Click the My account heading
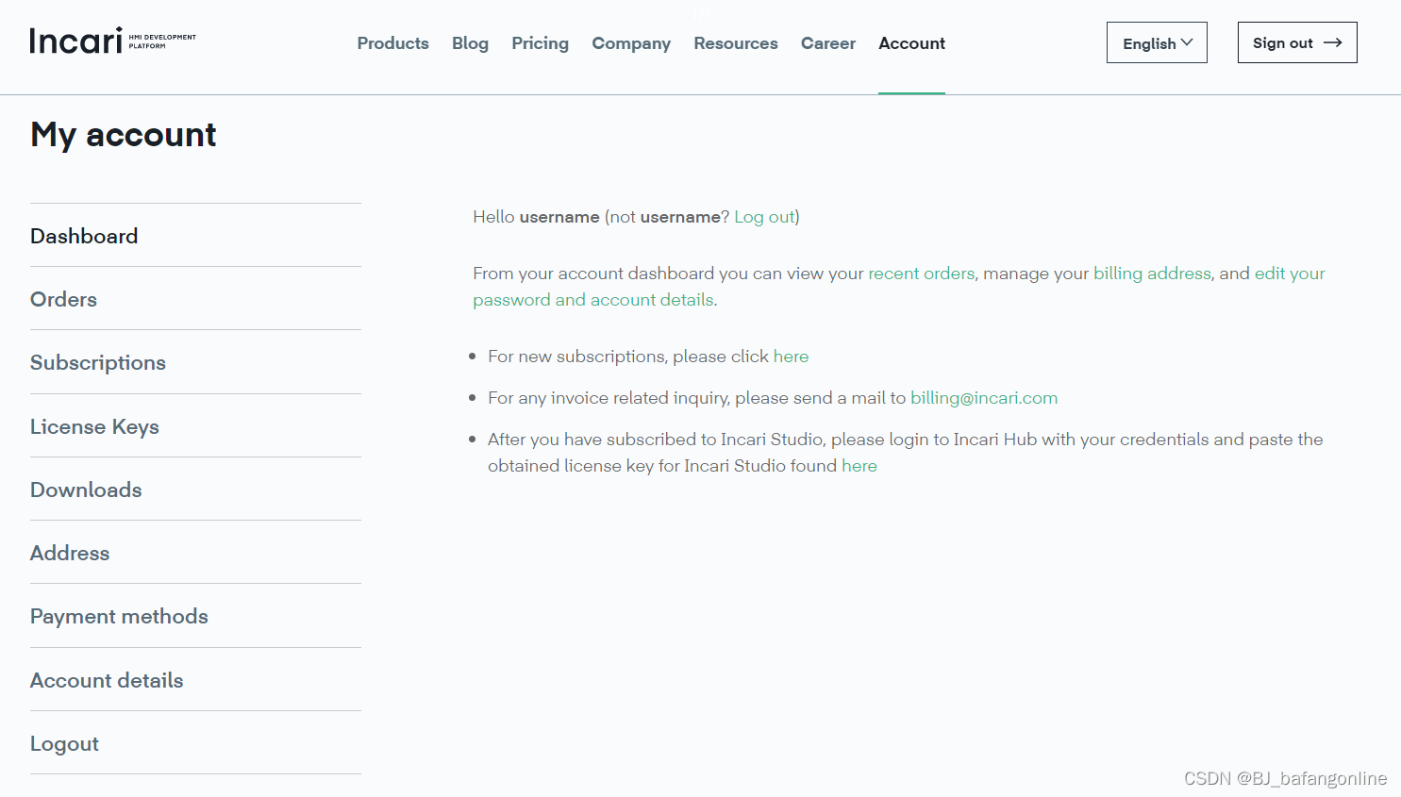 pos(124,135)
